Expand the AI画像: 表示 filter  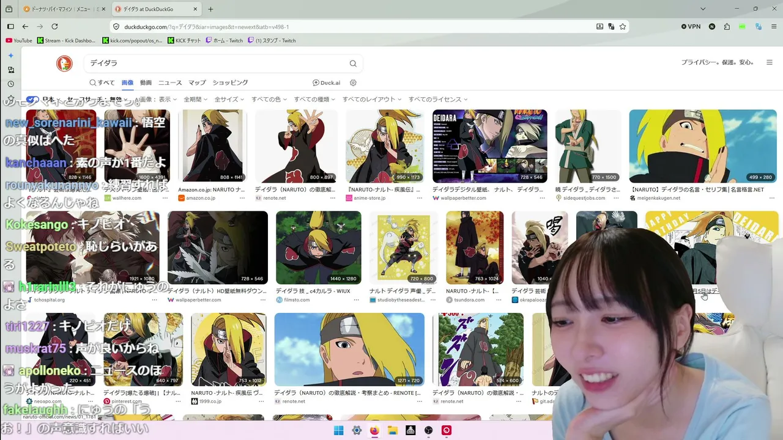[155, 100]
